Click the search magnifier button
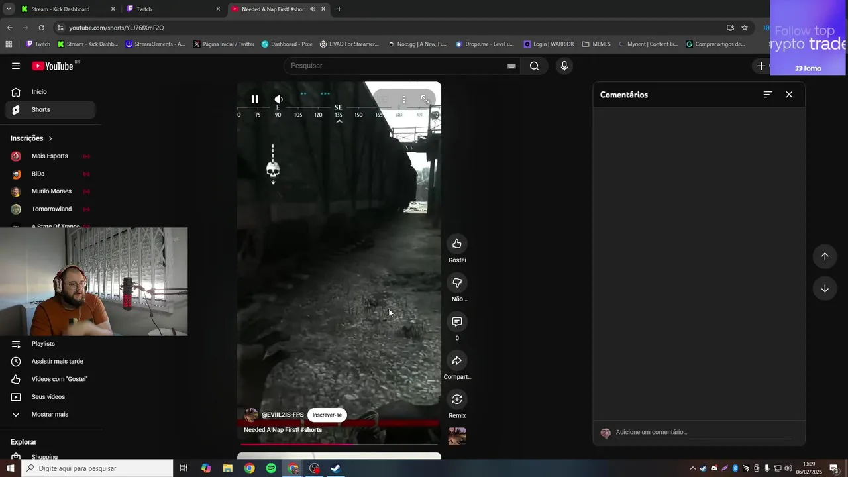Viewport: 848px width, 477px height. [x=534, y=66]
